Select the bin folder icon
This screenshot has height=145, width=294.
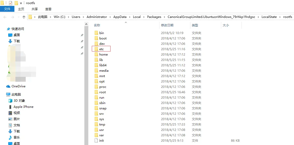click(x=96, y=33)
